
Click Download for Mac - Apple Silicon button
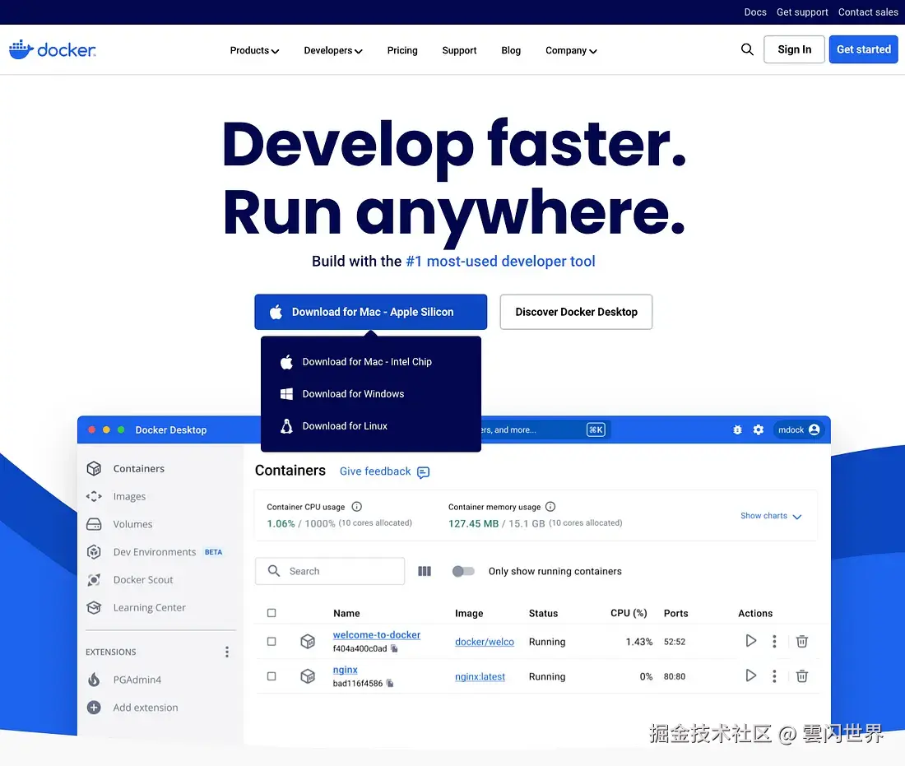[x=370, y=312]
